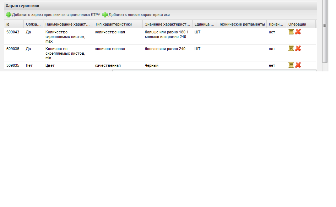The height and width of the screenshot is (207, 336).
Task: Click the 'Черный' value cell
Action: pos(167,65)
